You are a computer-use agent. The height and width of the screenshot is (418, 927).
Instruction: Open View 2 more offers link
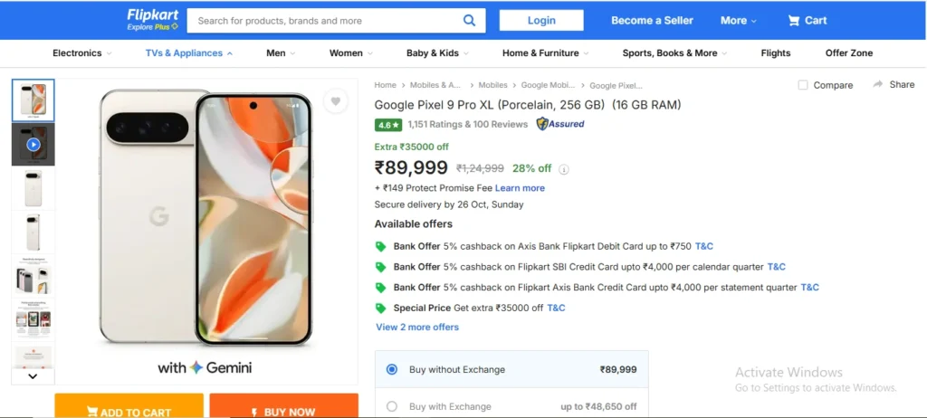coord(417,327)
